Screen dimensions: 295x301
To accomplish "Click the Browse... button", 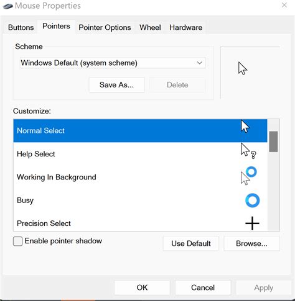I will (251, 243).
